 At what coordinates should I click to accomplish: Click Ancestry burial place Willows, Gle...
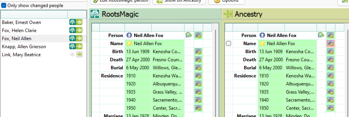(300, 68)
